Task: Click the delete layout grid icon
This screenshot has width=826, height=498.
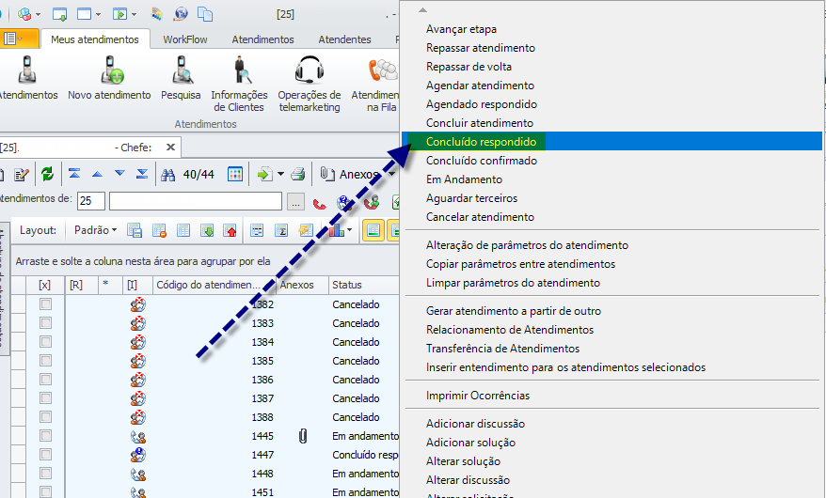Action: 159,230
